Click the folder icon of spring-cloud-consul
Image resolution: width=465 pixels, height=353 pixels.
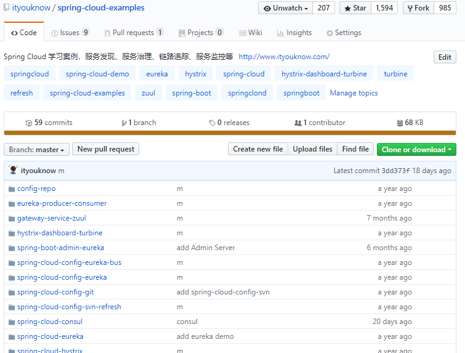(x=12, y=322)
